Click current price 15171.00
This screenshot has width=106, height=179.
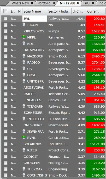point(96,144)
